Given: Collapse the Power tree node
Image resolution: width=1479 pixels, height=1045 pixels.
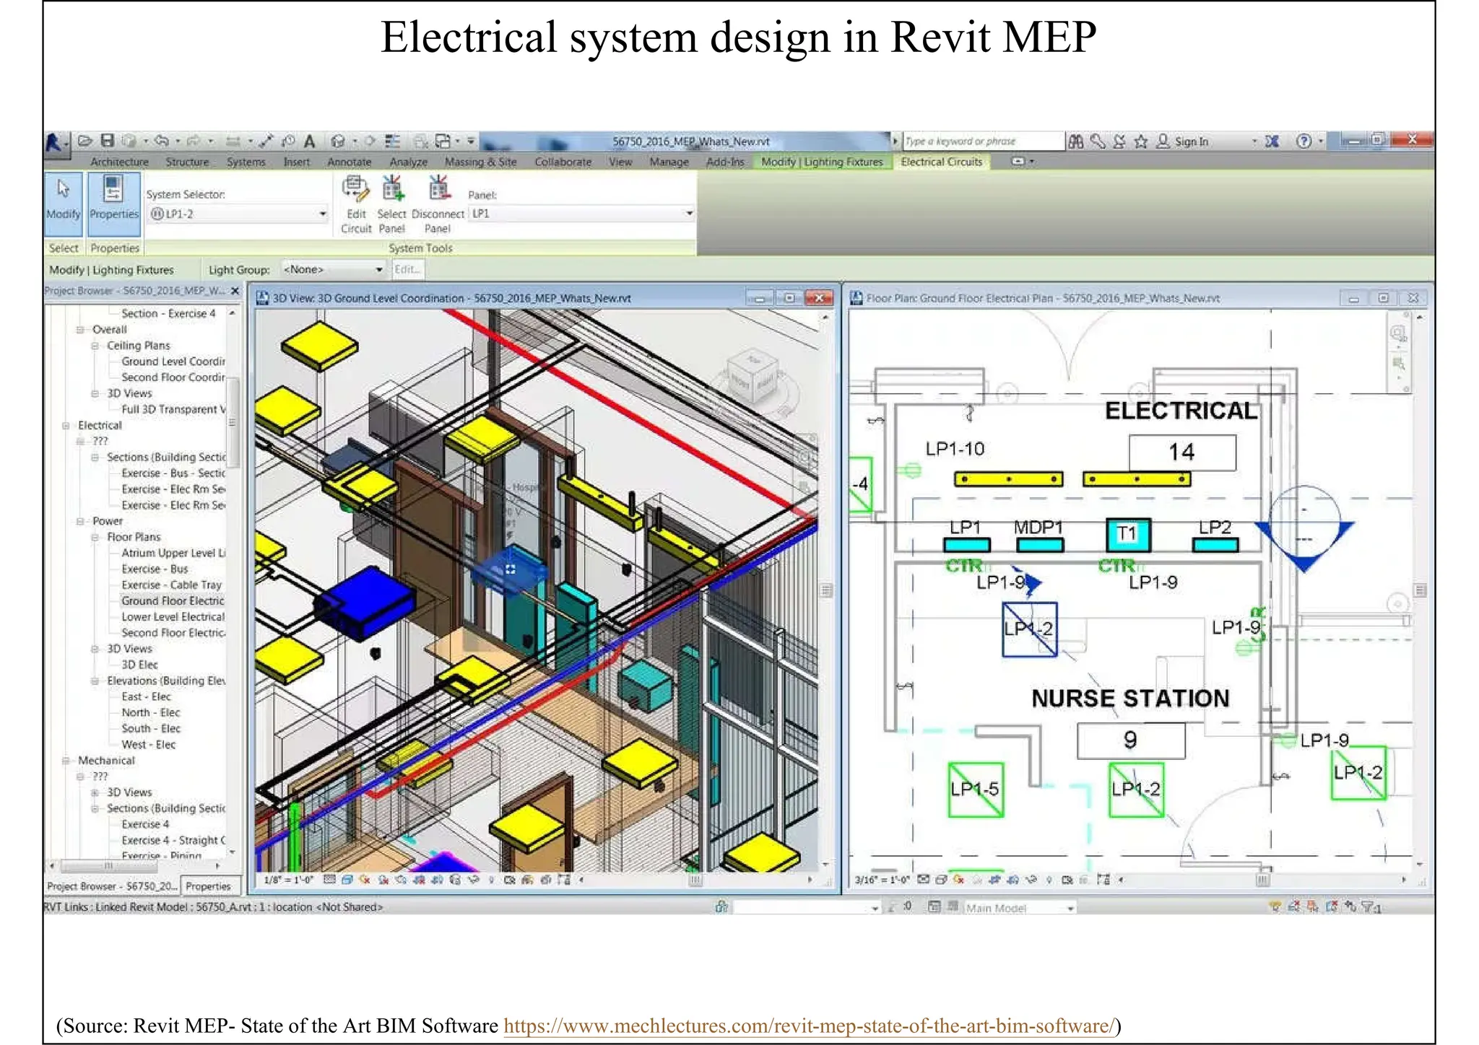Looking at the screenshot, I should click(x=80, y=521).
